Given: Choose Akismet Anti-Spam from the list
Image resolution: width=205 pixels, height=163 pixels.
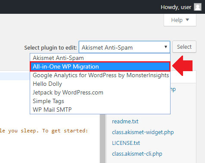Looking at the screenshot, I should click(x=100, y=58).
